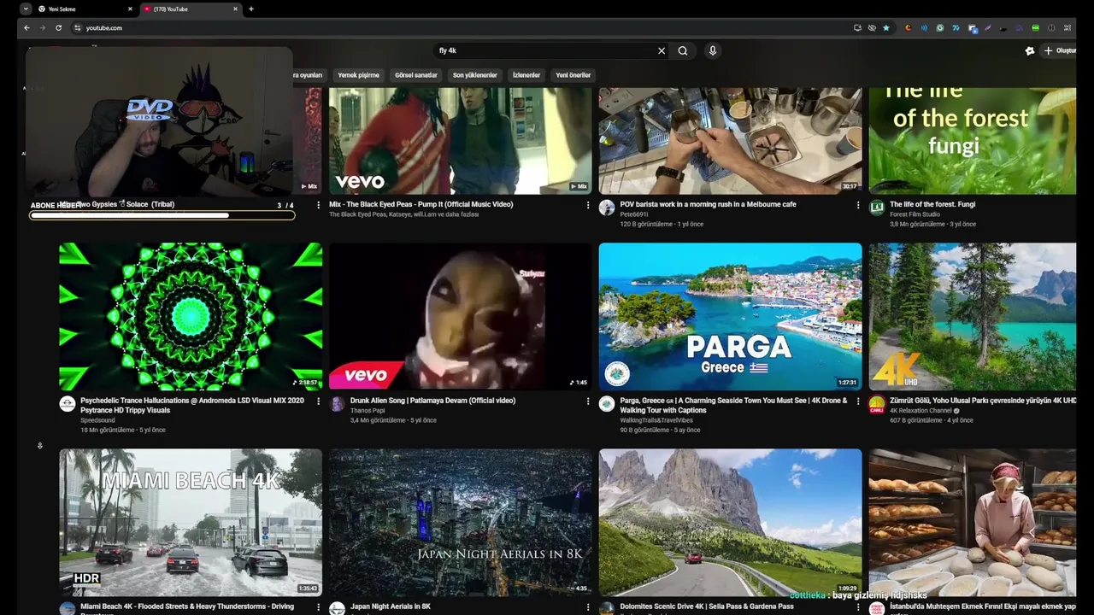The image size is (1094, 615).
Task: Click the Forest Film Studio channel avatar
Action: [x=877, y=208]
